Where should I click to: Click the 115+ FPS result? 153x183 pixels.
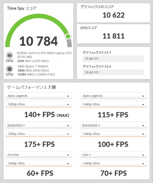click(113, 115)
